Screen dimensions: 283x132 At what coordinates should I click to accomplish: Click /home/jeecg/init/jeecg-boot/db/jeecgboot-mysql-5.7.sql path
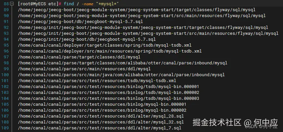coord(87,39)
